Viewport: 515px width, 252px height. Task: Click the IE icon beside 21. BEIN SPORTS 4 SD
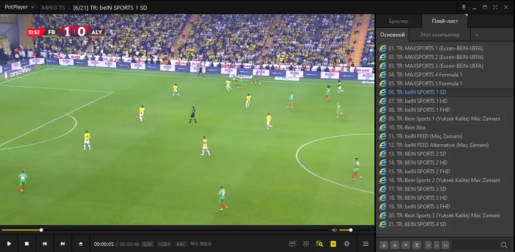pos(383,224)
